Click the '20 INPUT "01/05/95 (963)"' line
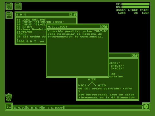This screenshot has height=116, width=155. click(x=40, y=22)
